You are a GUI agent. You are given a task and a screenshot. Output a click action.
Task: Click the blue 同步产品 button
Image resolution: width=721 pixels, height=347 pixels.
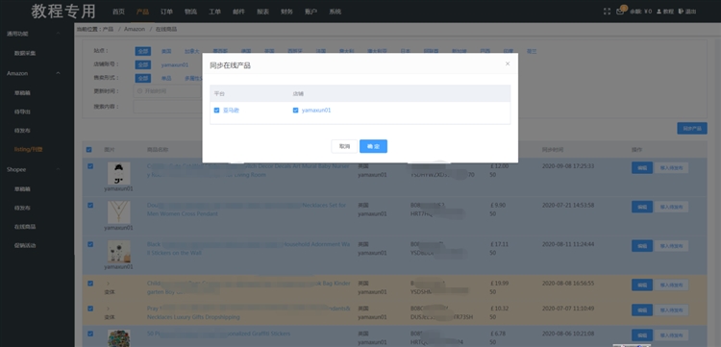coord(692,129)
